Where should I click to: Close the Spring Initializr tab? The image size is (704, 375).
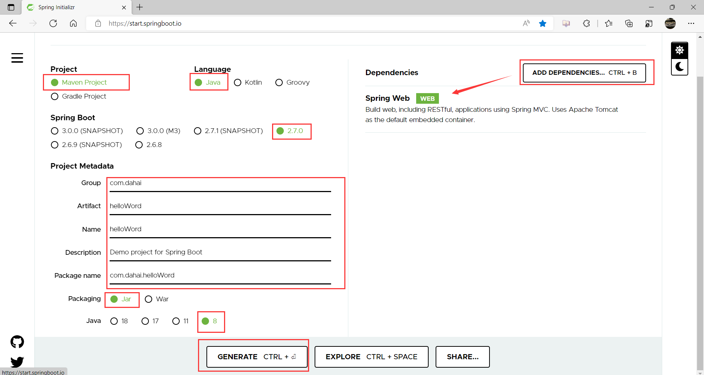[x=124, y=7]
